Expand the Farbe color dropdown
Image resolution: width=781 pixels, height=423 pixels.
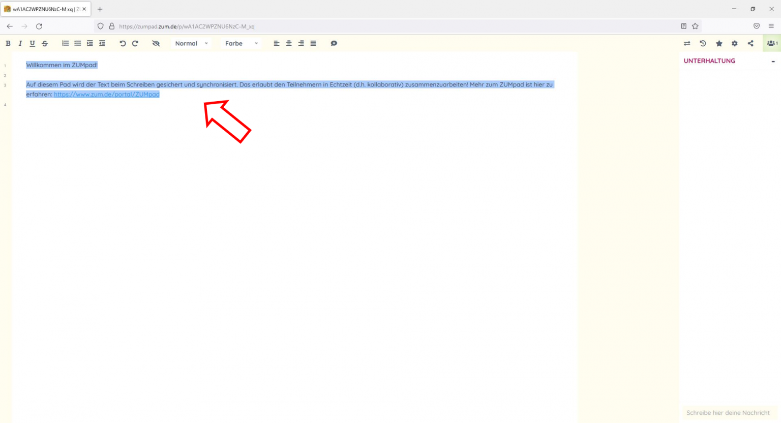click(242, 44)
